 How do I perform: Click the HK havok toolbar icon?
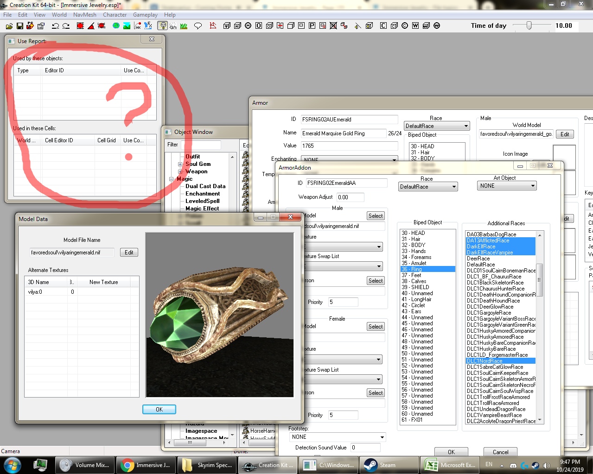(x=137, y=26)
